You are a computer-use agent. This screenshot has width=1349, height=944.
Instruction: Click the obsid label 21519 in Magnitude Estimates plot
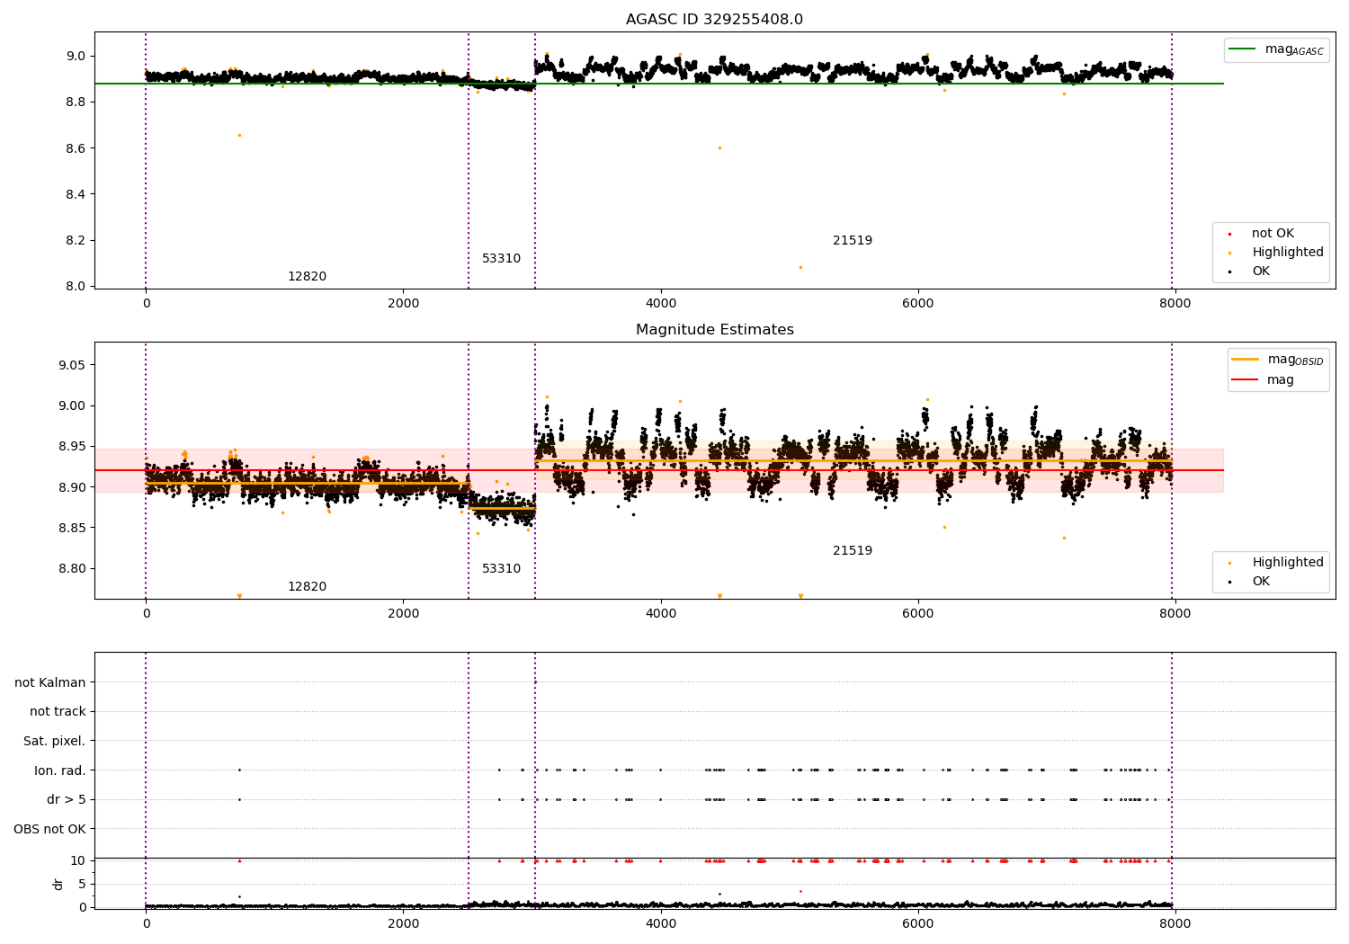(853, 551)
